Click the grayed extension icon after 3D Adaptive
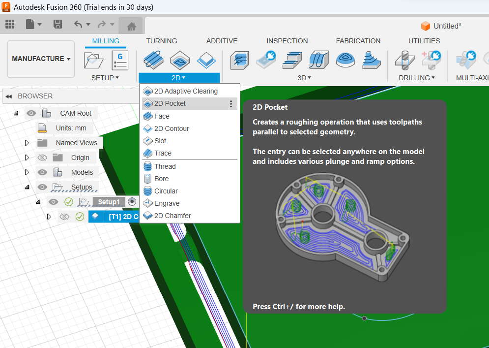 pyautogui.click(x=266, y=60)
